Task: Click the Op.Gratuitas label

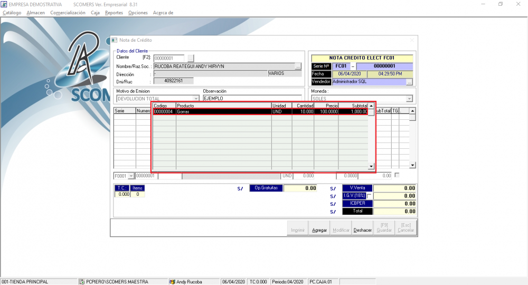Action: (x=266, y=188)
